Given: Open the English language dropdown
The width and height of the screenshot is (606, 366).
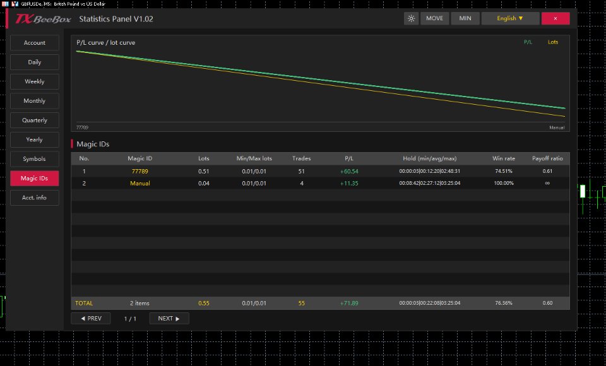Looking at the screenshot, I should (510, 18).
